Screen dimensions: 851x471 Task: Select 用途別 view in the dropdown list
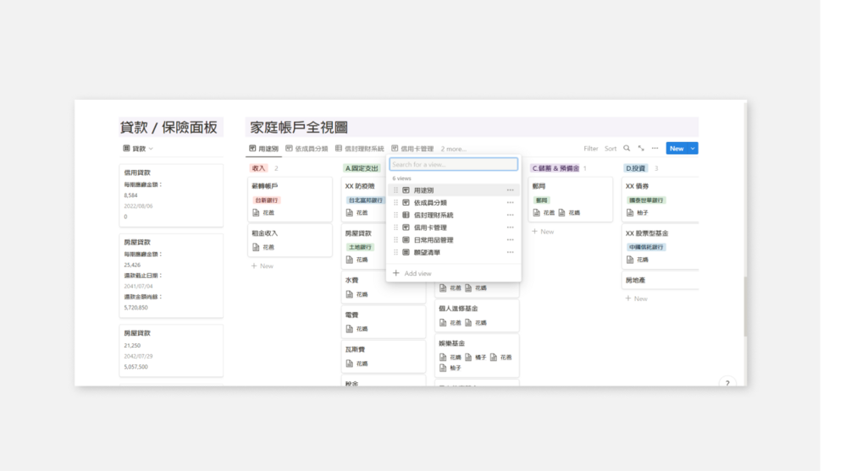454,190
